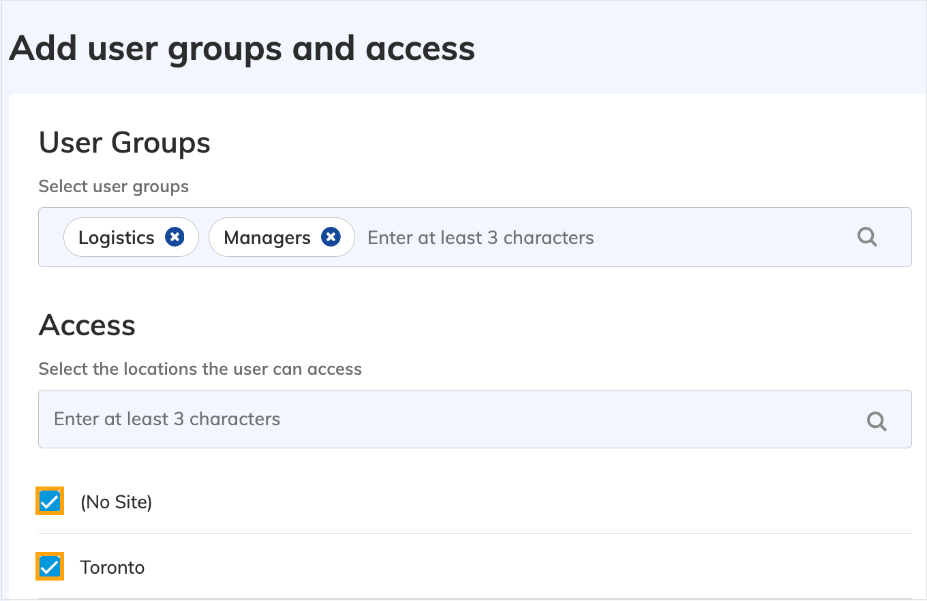Click the locations search magnifier icon
This screenshot has width=927, height=601.
pos(877,421)
